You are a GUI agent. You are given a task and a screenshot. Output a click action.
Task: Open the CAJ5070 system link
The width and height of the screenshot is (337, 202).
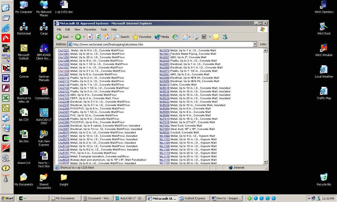point(64,133)
